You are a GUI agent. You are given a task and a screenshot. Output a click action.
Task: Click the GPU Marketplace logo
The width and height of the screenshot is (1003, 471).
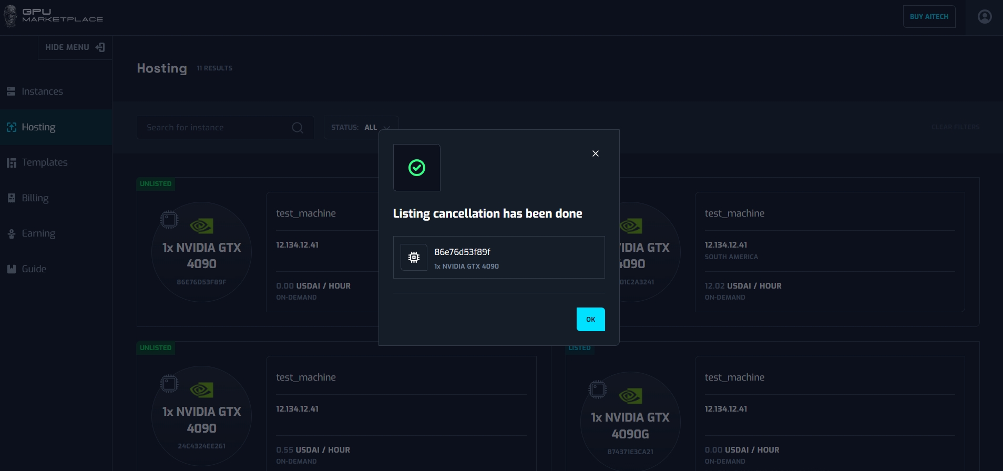[x=54, y=16]
